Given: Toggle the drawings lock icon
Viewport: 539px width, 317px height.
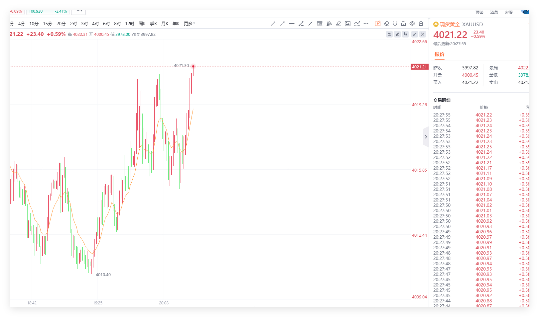Looking at the screenshot, I should click(403, 24).
